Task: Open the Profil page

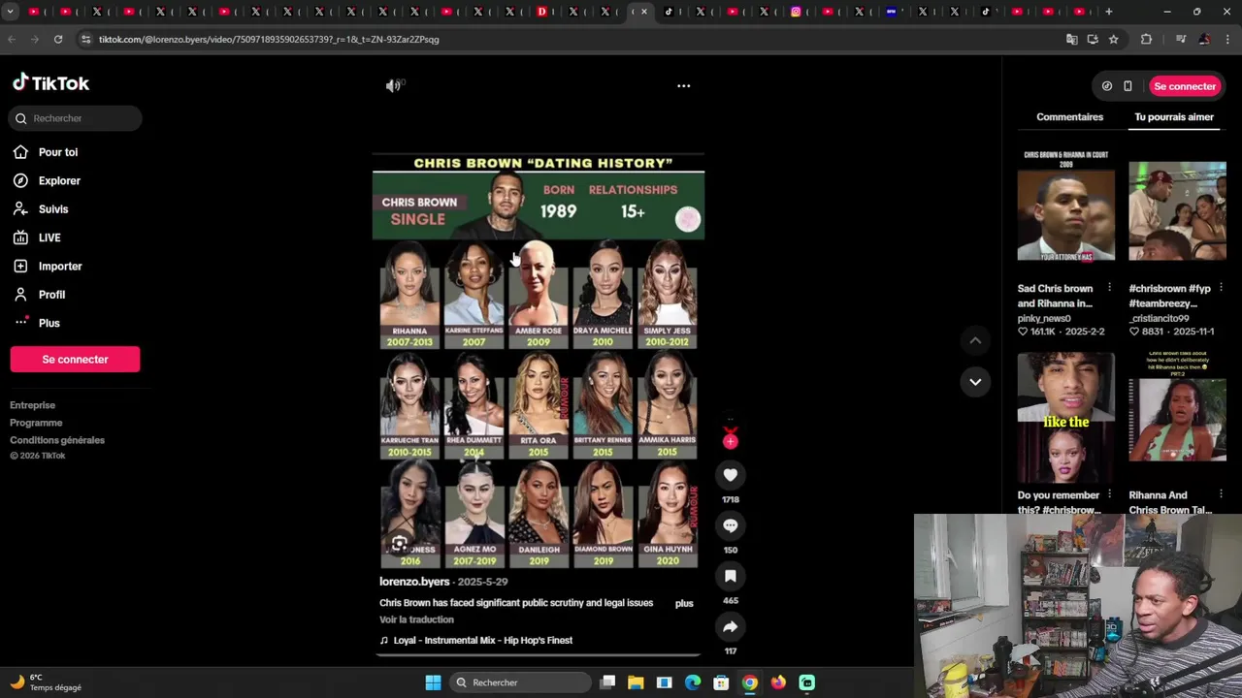Action: coord(51,295)
